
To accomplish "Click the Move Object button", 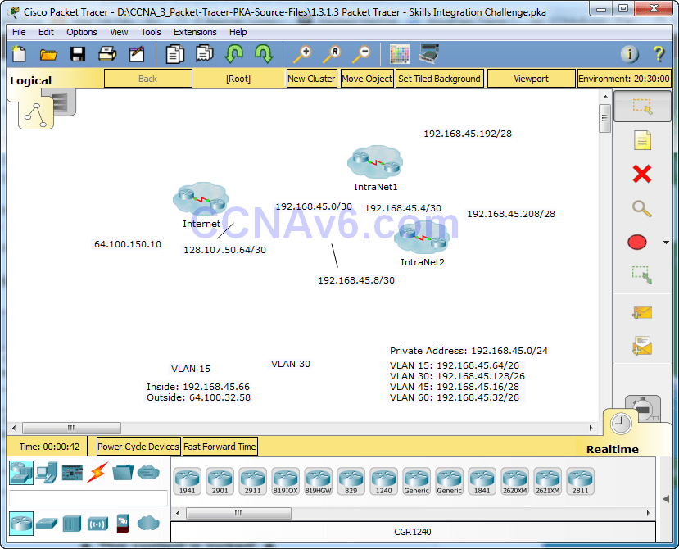I will (x=367, y=79).
